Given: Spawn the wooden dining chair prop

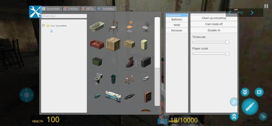Looking at the screenshot, I should coord(113,27).
